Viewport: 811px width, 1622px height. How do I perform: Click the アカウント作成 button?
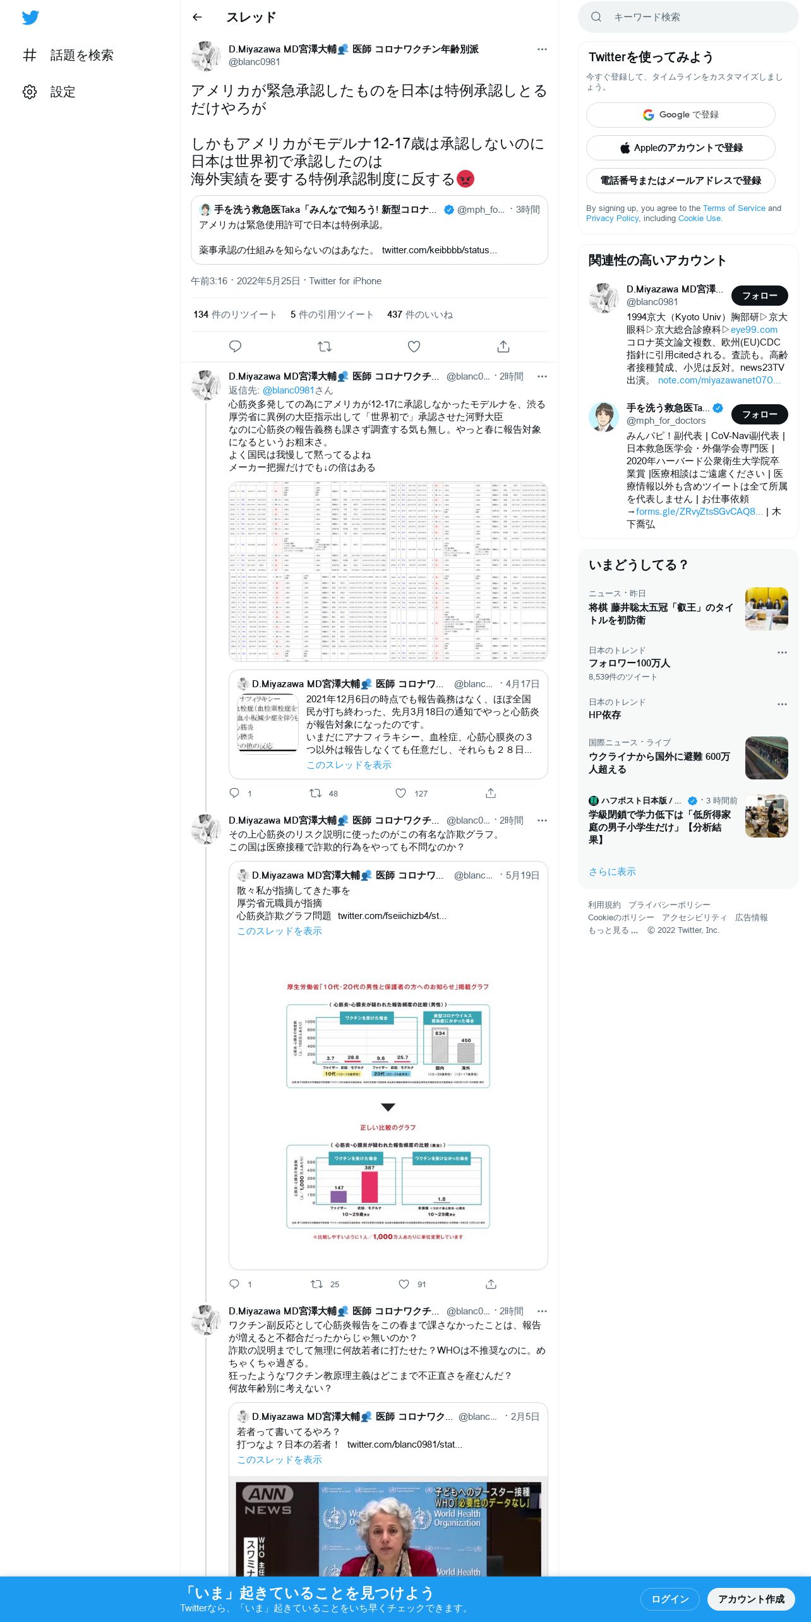tap(751, 1599)
